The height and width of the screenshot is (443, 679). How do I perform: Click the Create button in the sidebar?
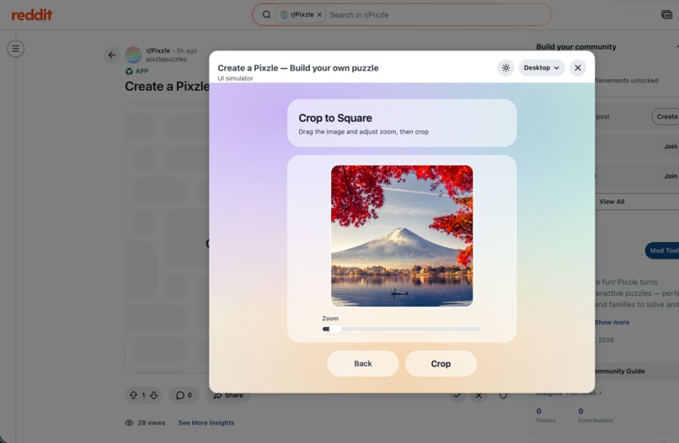[x=666, y=117]
